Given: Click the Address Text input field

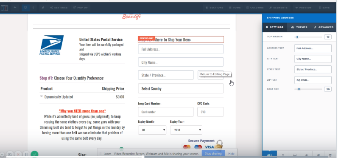Looking at the screenshot, I should point(313,48).
